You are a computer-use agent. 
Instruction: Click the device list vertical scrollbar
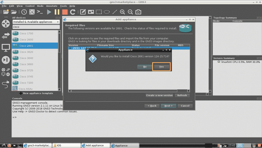coord(59,61)
